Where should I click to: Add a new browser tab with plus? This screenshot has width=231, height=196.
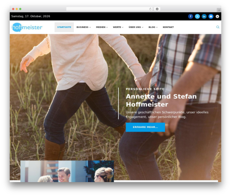pyautogui.click(x=219, y=10)
